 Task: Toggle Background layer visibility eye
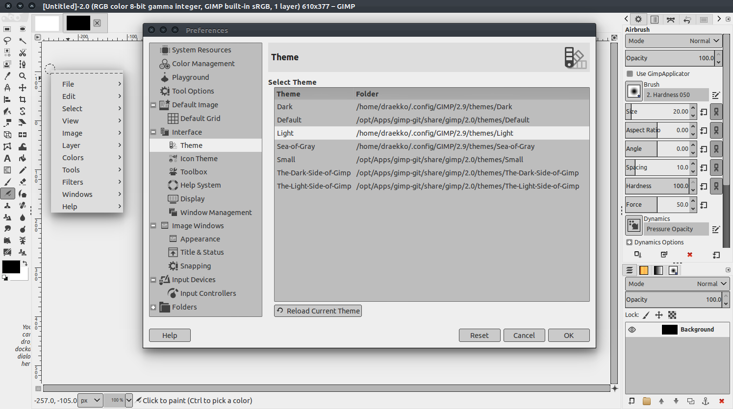click(x=632, y=330)
